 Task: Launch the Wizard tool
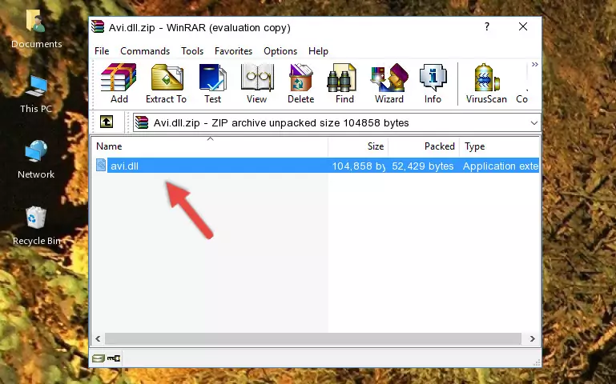pos(389,83)
